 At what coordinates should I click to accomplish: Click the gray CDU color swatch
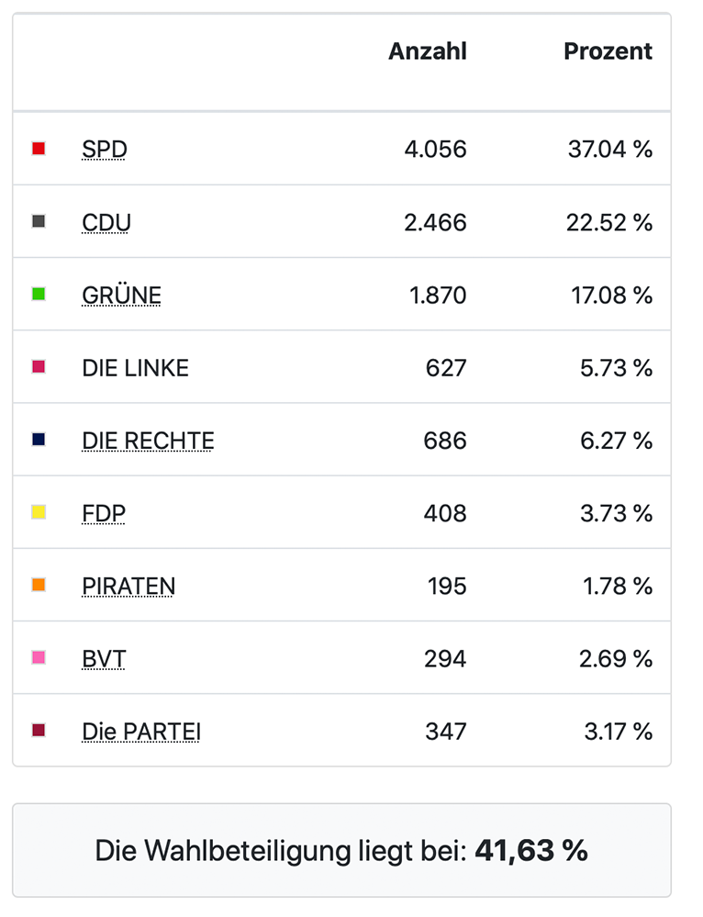(39, 221)
